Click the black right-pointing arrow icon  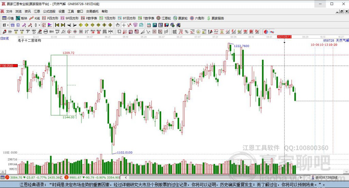coord(75,25)
